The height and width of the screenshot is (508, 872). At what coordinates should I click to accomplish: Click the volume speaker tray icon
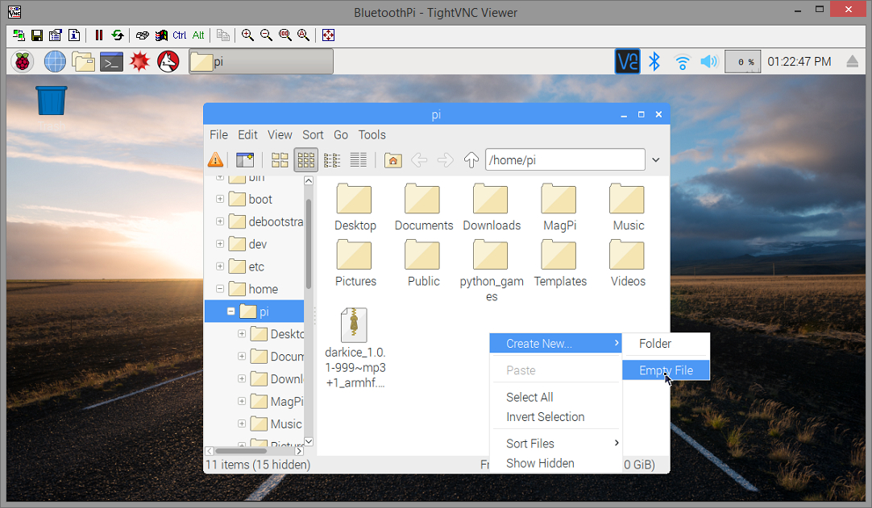click(x=709, y=61)
